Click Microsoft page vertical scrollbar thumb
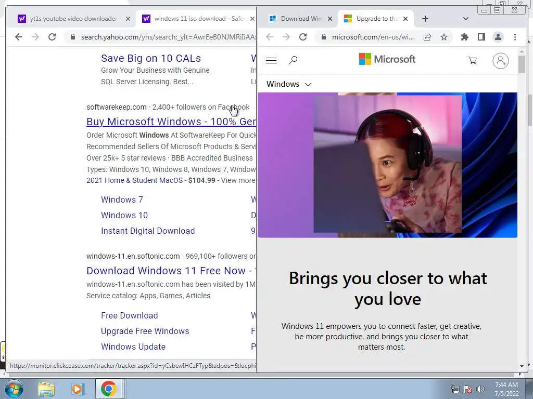 coord(522,64)
